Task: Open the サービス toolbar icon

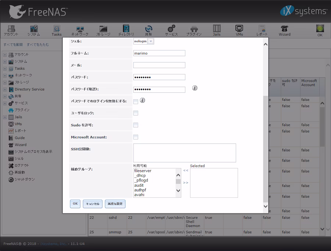Action: [171, 31]
